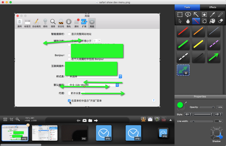Select the rectangular marquee selection tool
Viewport: 226px width, 146px height.
(x=180, y=15)
